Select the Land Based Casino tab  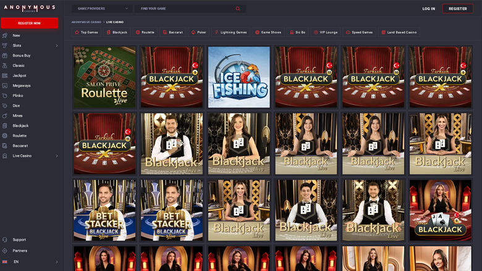click(x=399, y=32)
